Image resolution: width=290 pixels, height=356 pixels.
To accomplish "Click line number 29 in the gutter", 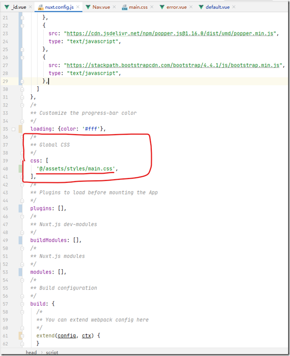I will (x=5, y=81).
